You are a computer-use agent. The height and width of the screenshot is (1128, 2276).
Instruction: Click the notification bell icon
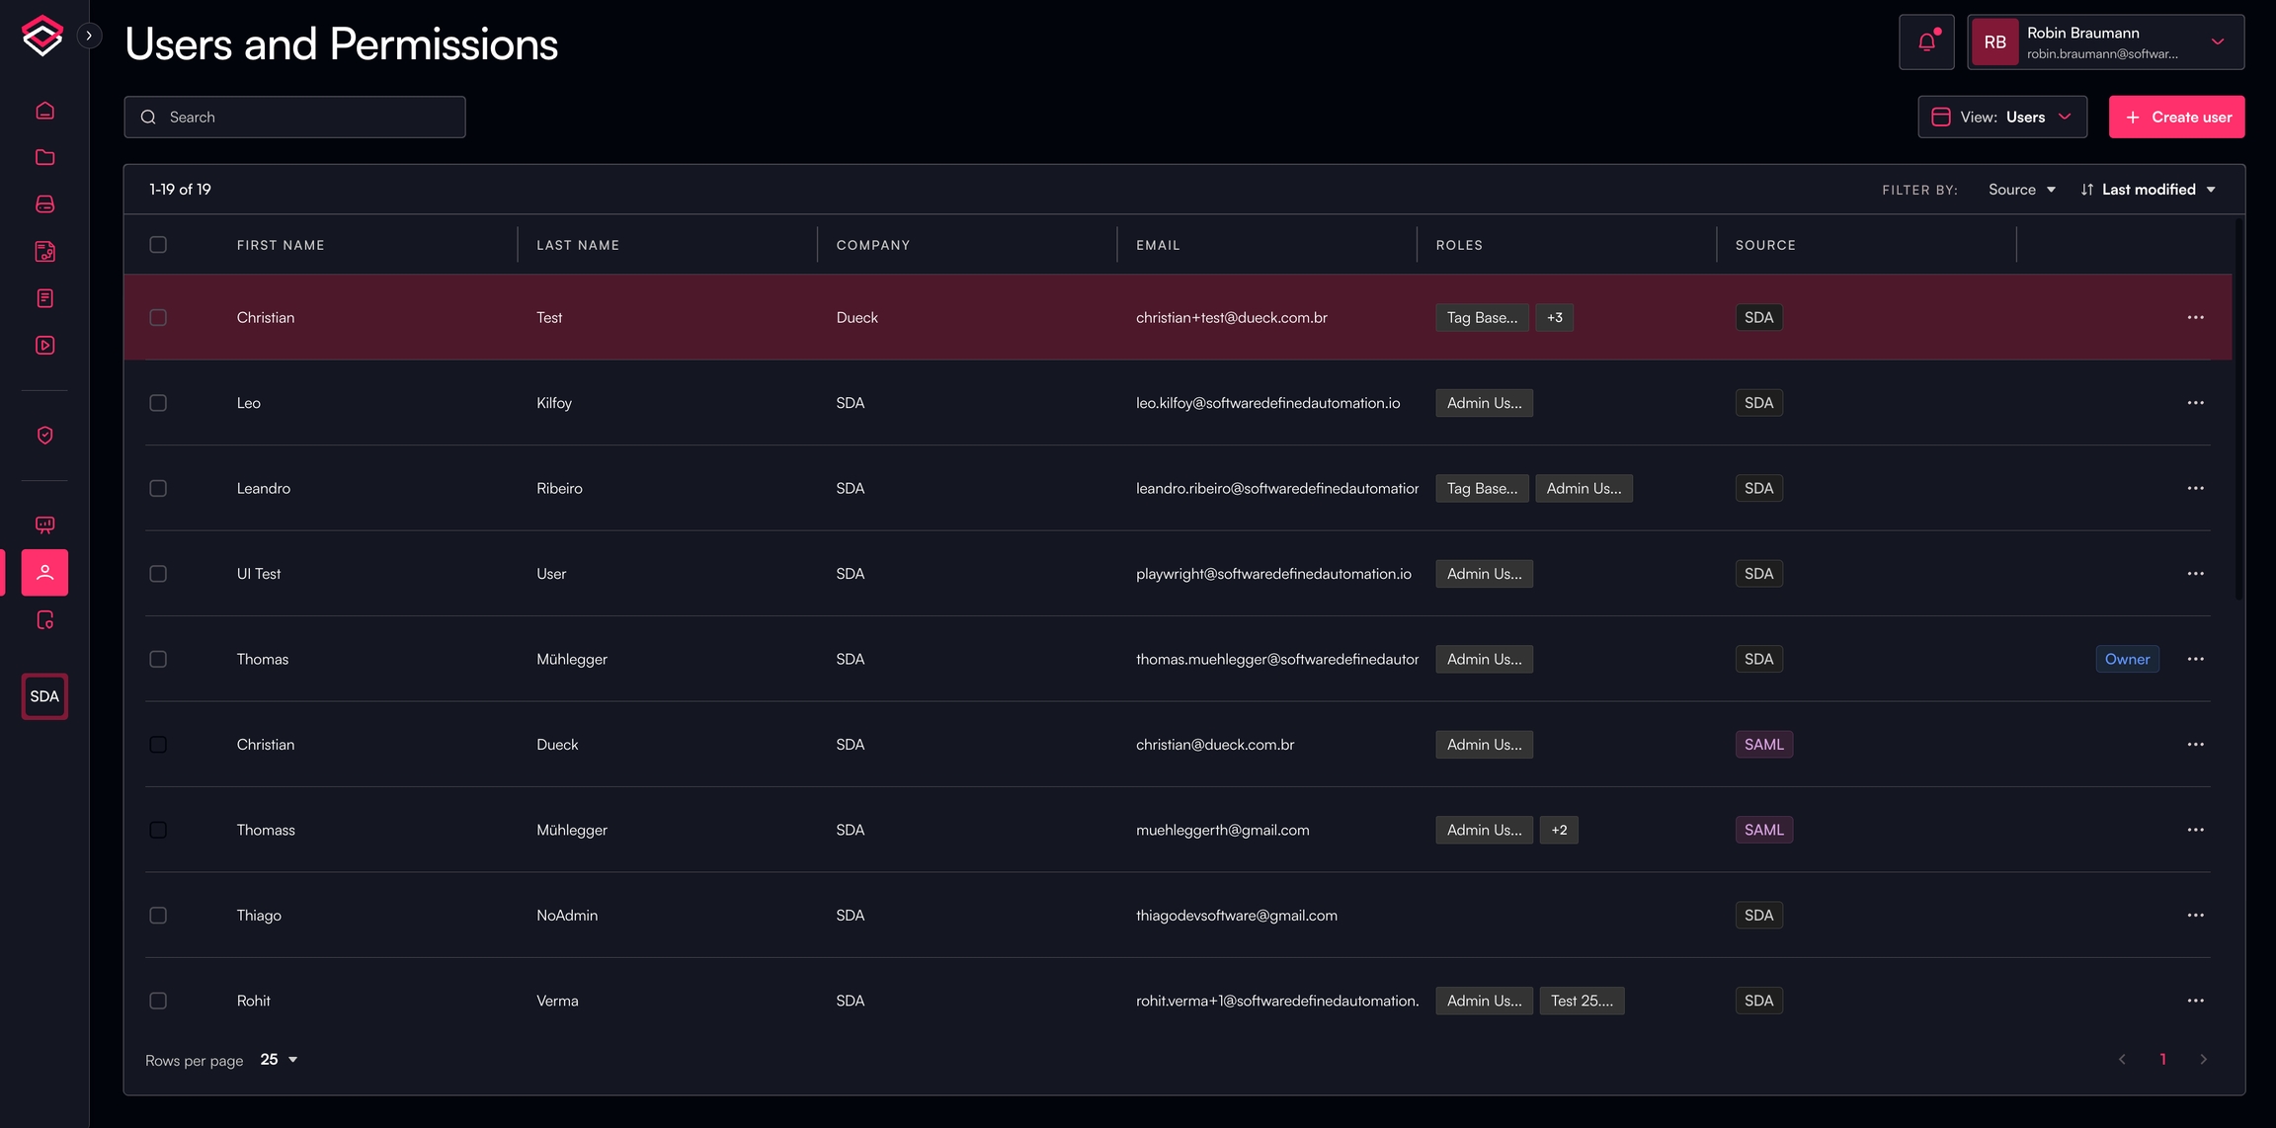[x=1926, y=42]
